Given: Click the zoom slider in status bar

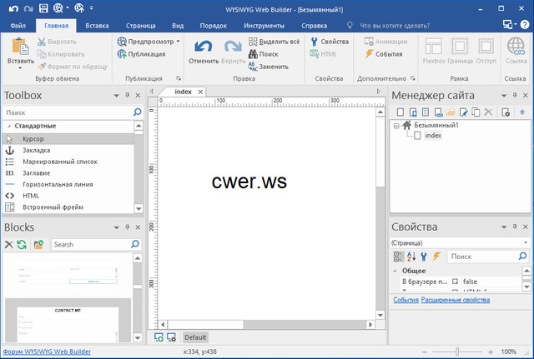Looking at the screenshot, I should 463,352.
